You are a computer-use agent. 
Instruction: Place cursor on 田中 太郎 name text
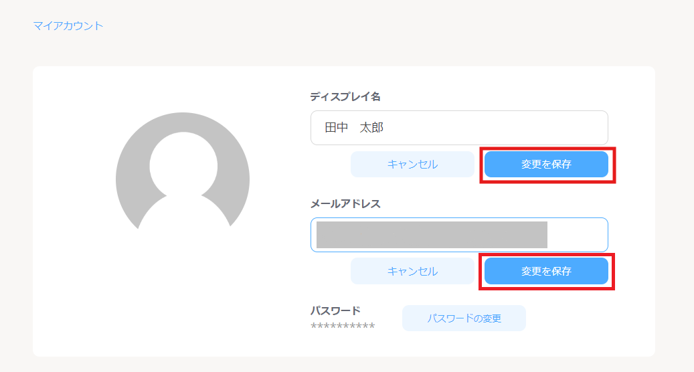pyautogui.click(x=354, y=128)
